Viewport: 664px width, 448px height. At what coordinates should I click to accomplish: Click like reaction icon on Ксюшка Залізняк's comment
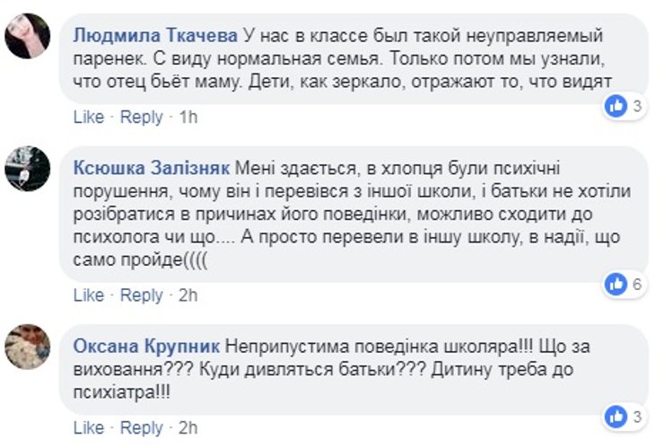(x=616, y=285)
